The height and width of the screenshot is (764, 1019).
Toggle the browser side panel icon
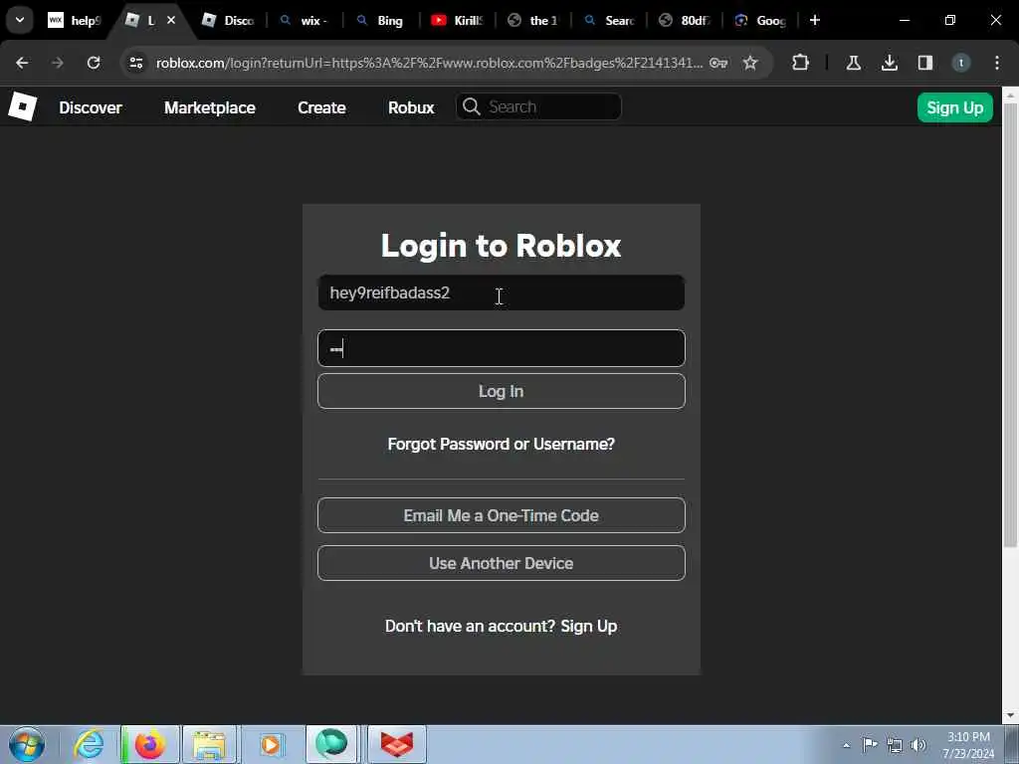click(924, 63)
